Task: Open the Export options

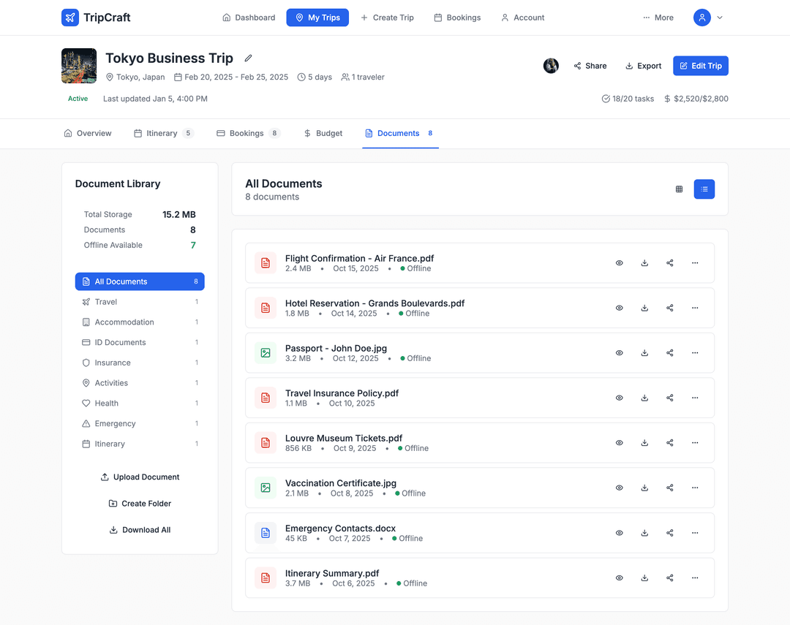Action: (x=643, y=66)
